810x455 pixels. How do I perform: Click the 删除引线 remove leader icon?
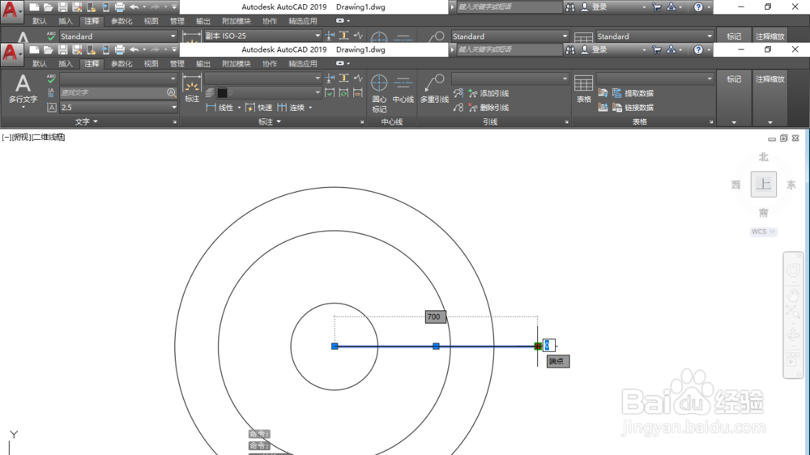click(473, 108)
